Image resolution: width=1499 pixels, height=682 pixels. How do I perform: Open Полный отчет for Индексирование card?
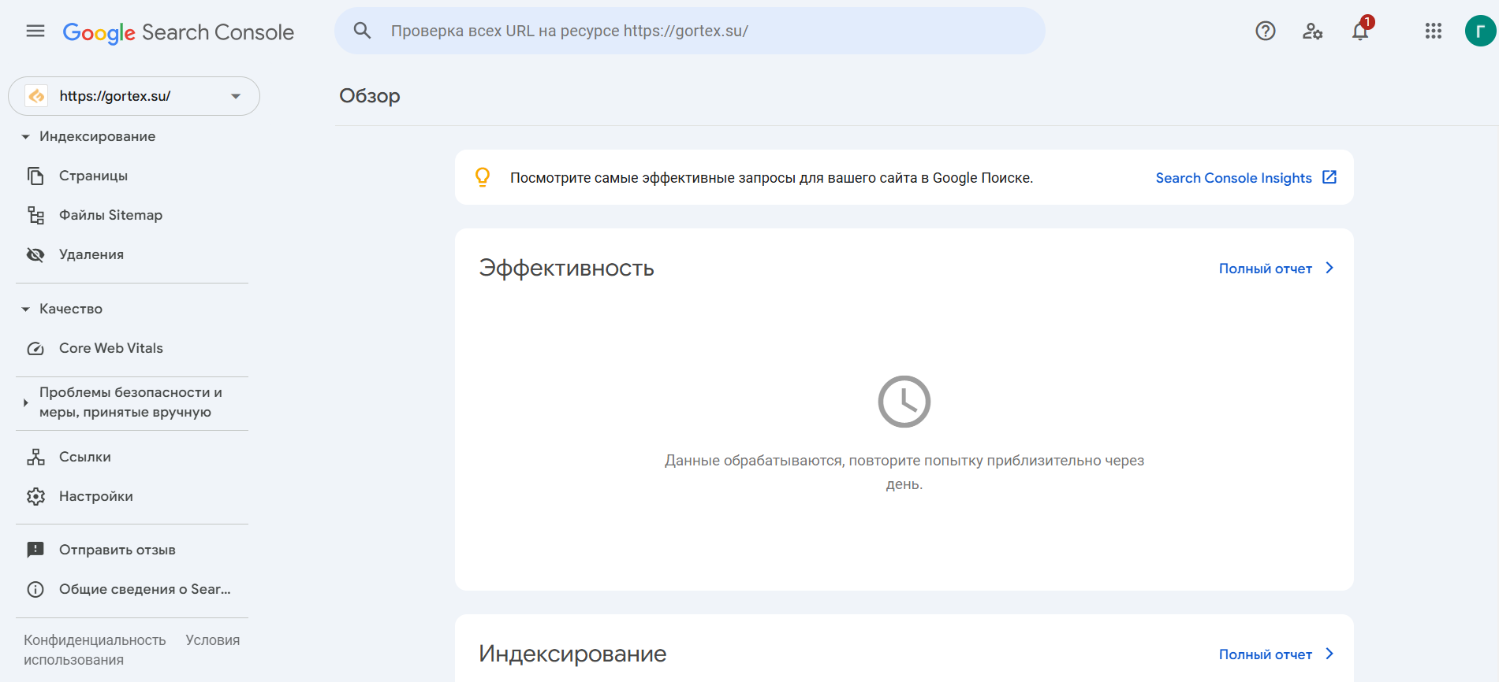[1266, 654]
